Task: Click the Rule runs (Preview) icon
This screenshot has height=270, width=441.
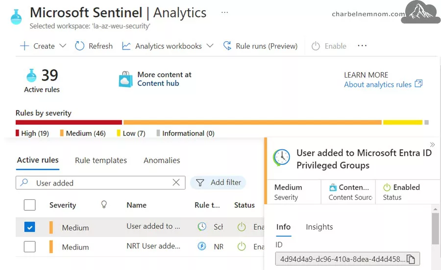Action: point(227,46)
